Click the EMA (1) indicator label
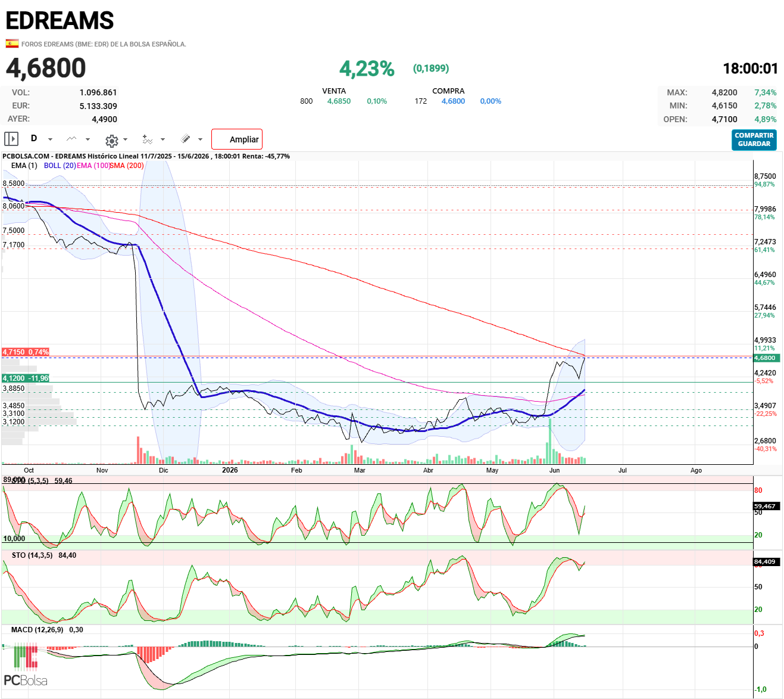The width and height of the screenshot is (784, 699). (24, 166)
